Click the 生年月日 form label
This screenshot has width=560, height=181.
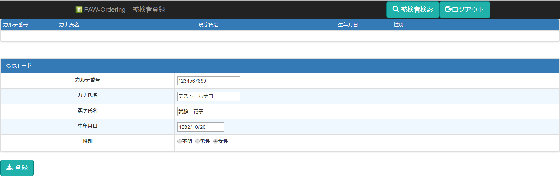coord(88,126)
